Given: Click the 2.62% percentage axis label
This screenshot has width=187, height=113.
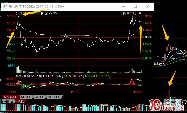Looking at the screenshot, I should pyautogui.click(x=147, y=23).
